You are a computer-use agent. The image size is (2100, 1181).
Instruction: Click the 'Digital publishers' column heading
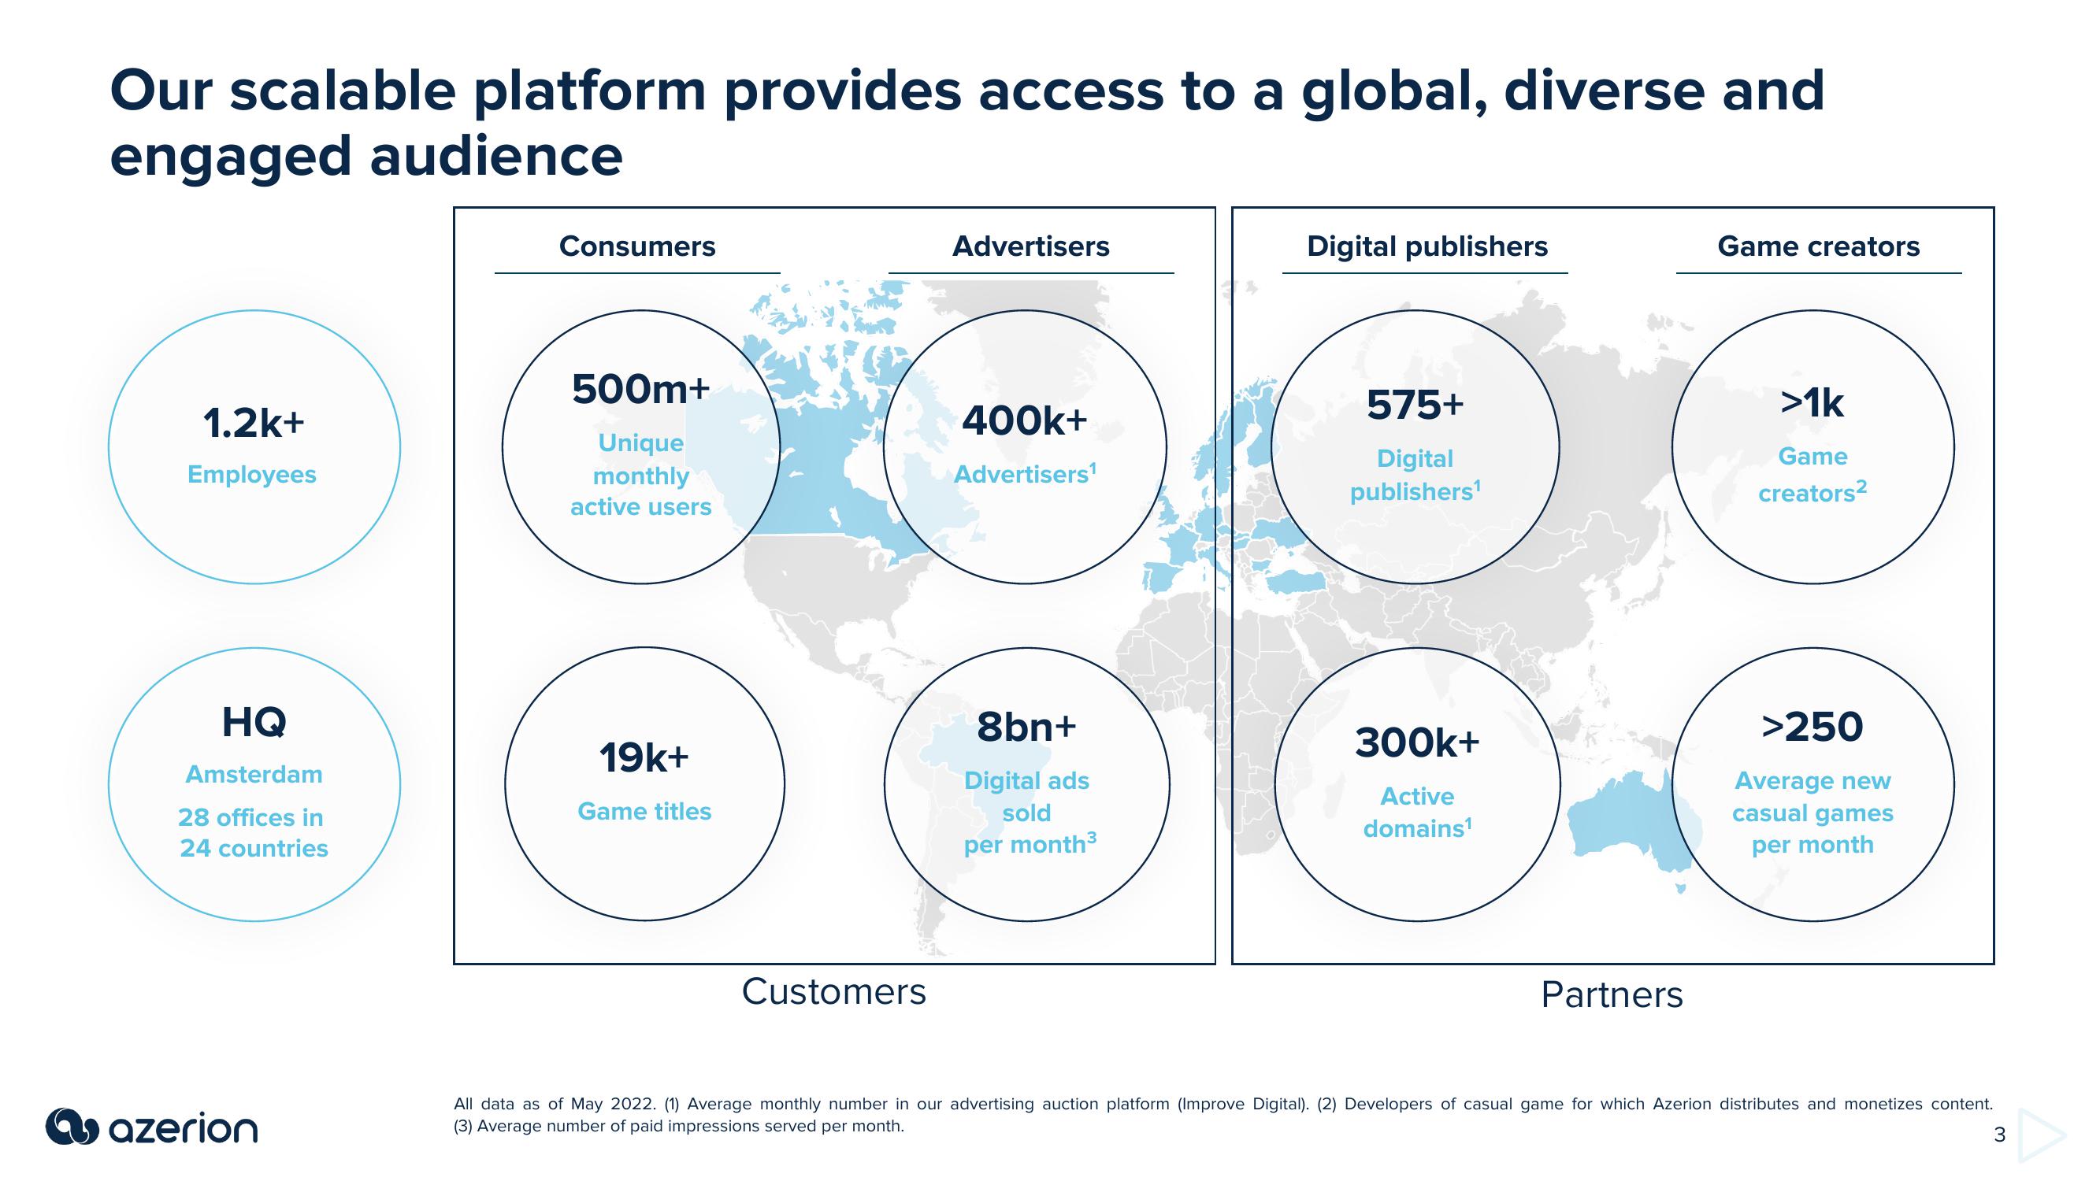[1427, 246]
